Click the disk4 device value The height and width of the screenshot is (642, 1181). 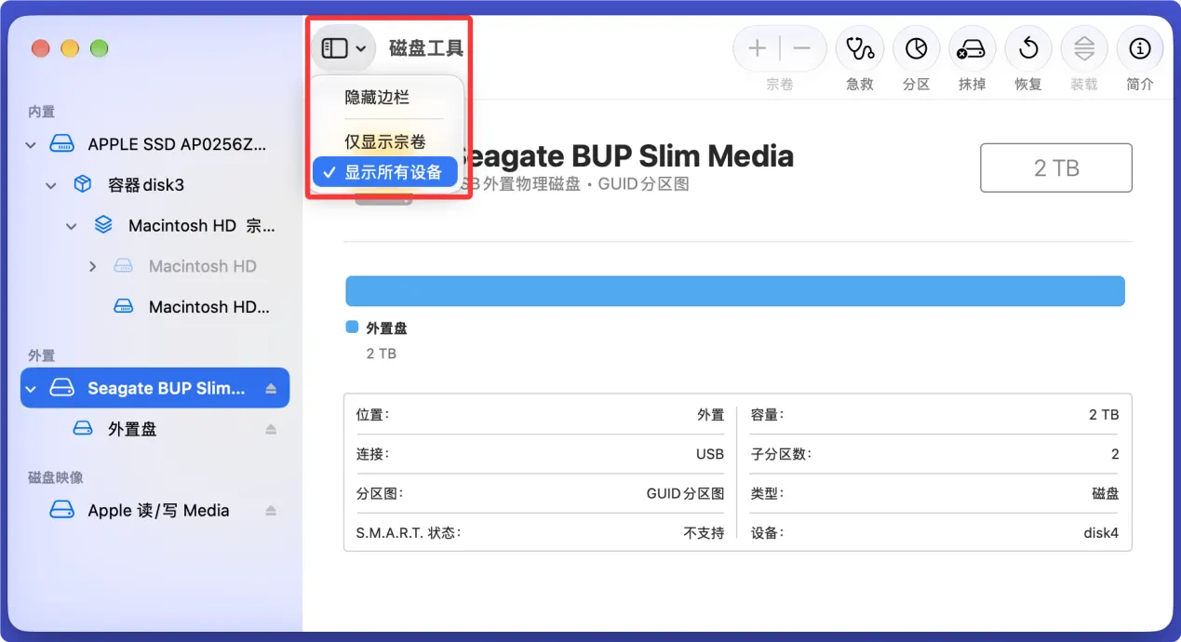(1100, 533)
